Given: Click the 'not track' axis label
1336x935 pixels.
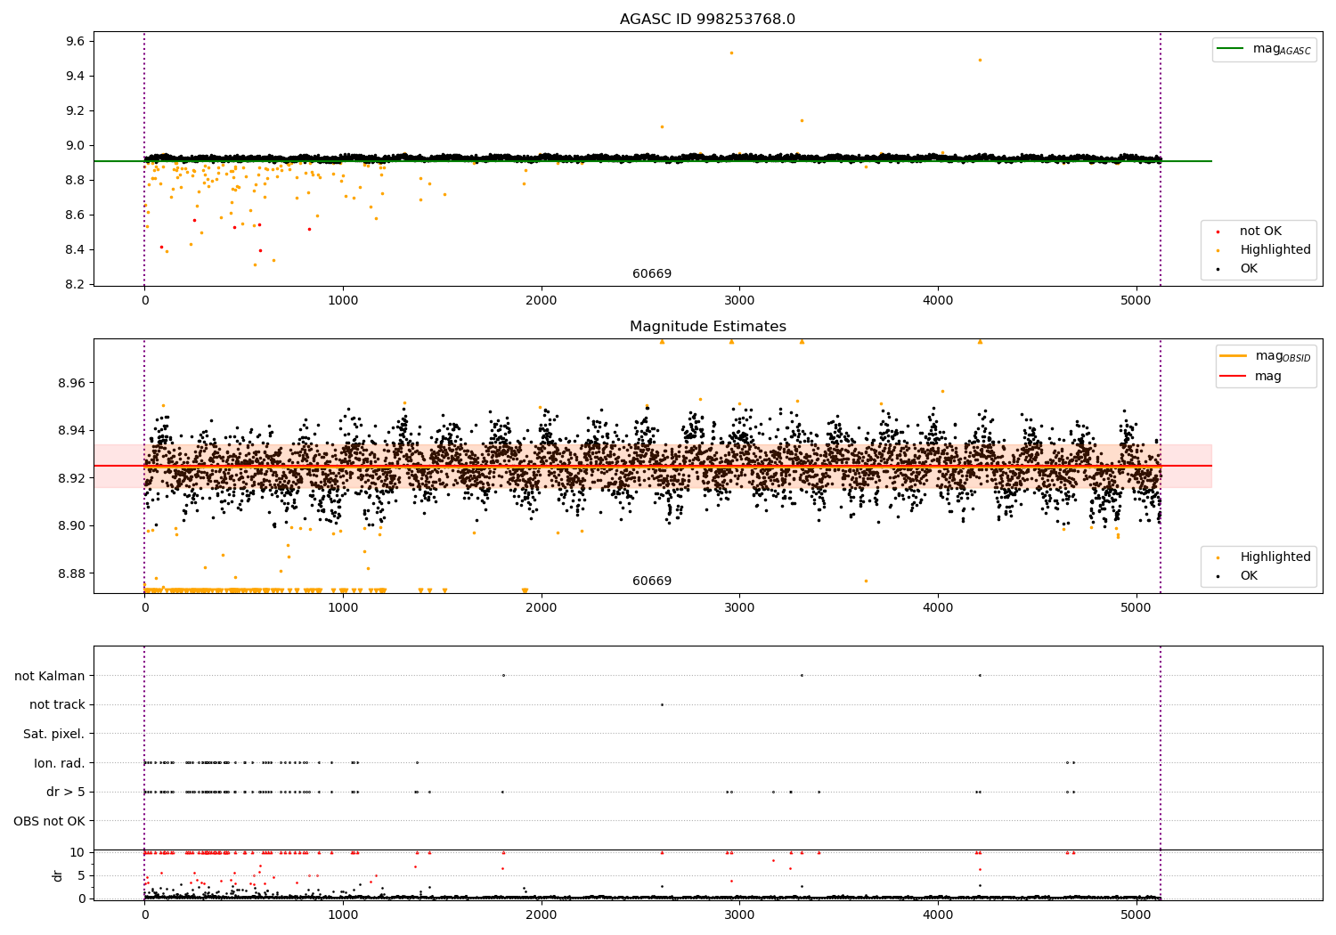Looking at the screenshot, I should coord(57,705).
